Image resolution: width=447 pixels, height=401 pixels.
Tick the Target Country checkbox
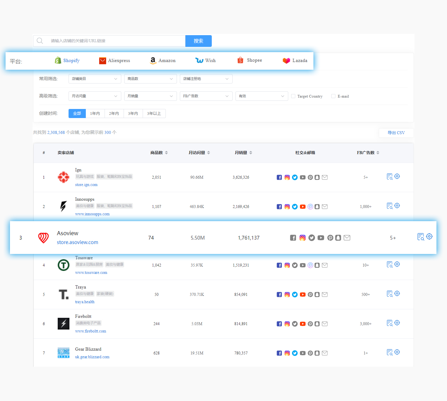coord(293,96)
